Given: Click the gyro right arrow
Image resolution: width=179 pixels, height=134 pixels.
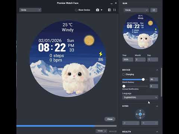Looking at the screenshot, I should pyautogui.click(x=144, y=114).
